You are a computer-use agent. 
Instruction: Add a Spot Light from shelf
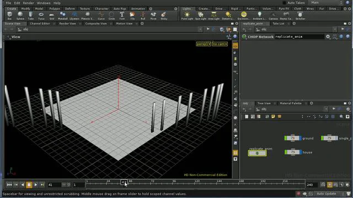click(x=201, y=16)
